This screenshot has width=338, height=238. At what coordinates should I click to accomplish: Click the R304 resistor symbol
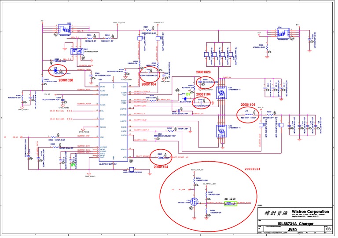pos(22,97)
